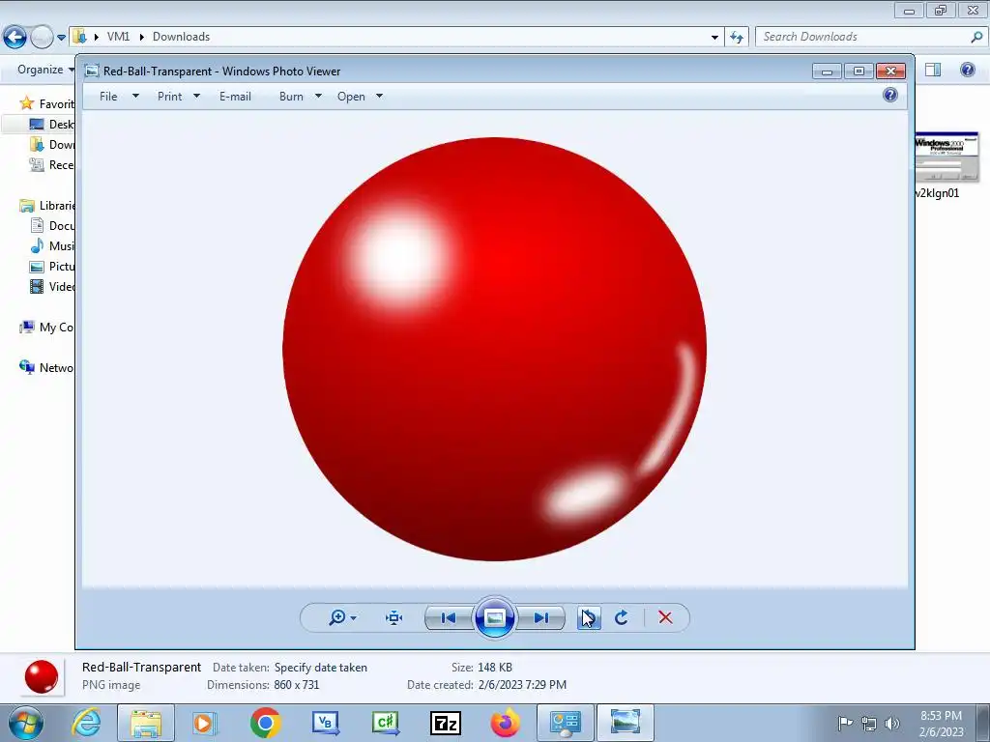Click Specify date taken in details pane
The width and height of the screenshot is (990, 742).
(321, 668)
